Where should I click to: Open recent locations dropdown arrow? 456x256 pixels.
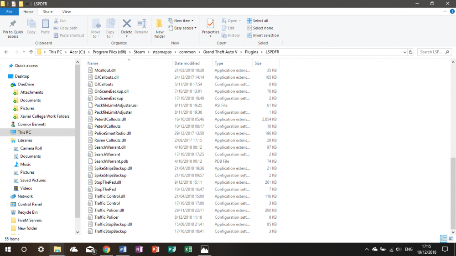point(24,52)
